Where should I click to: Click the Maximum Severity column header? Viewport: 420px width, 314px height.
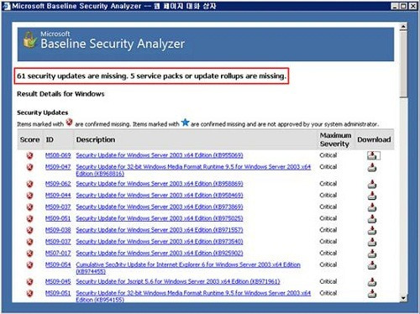coord(335,139)
